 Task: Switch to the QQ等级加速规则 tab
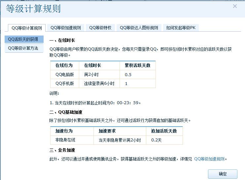point(66,28)
